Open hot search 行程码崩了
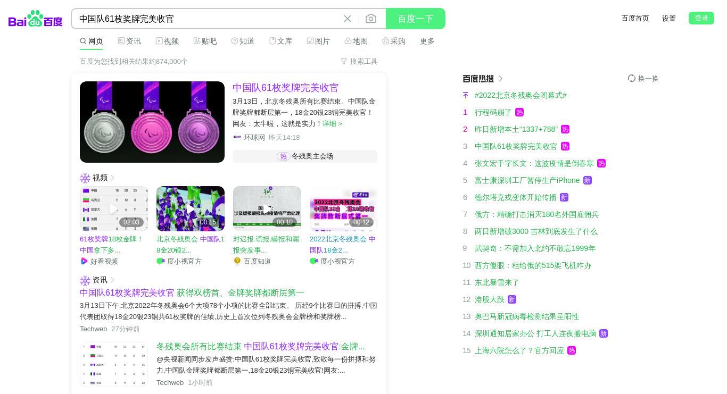The image size is (727, 394). coord(493,112)
